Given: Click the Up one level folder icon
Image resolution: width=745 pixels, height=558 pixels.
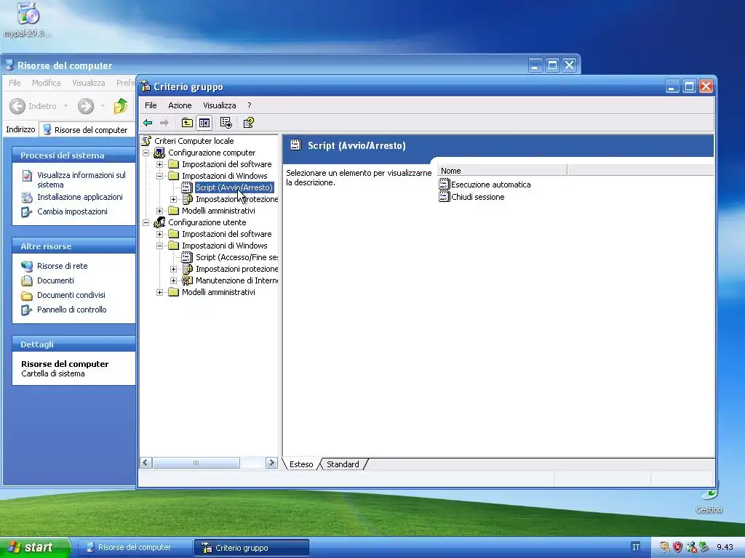Looking at the screenshot, I should coord(187,123).
